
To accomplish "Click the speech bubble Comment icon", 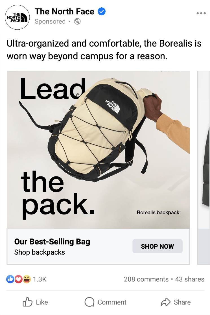I will (89, 302).
